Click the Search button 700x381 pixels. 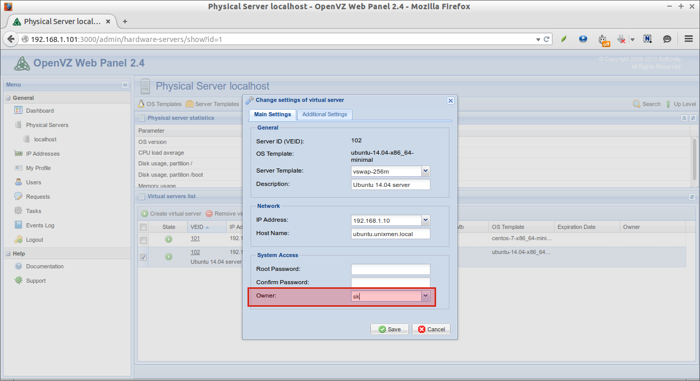point(647,104)
